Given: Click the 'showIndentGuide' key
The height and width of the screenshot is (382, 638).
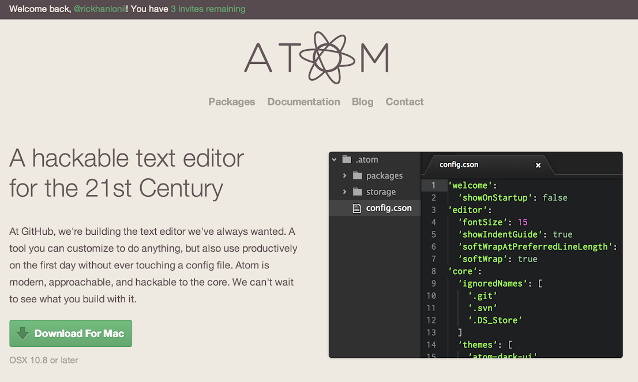Looking at the screenshot, I should 500,234.
